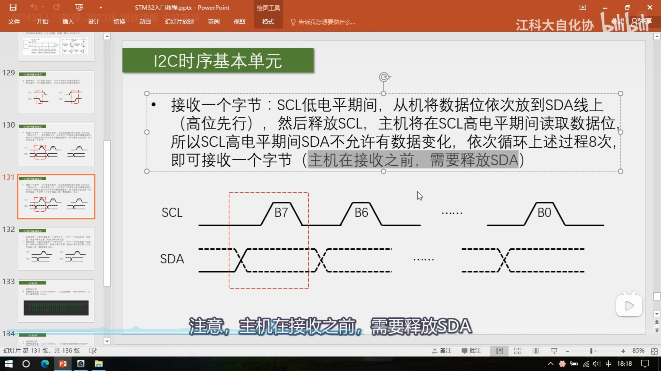Screen dimensions: 661x371
Task: Select slide 132 thumbnail
Action: (56, 249)
